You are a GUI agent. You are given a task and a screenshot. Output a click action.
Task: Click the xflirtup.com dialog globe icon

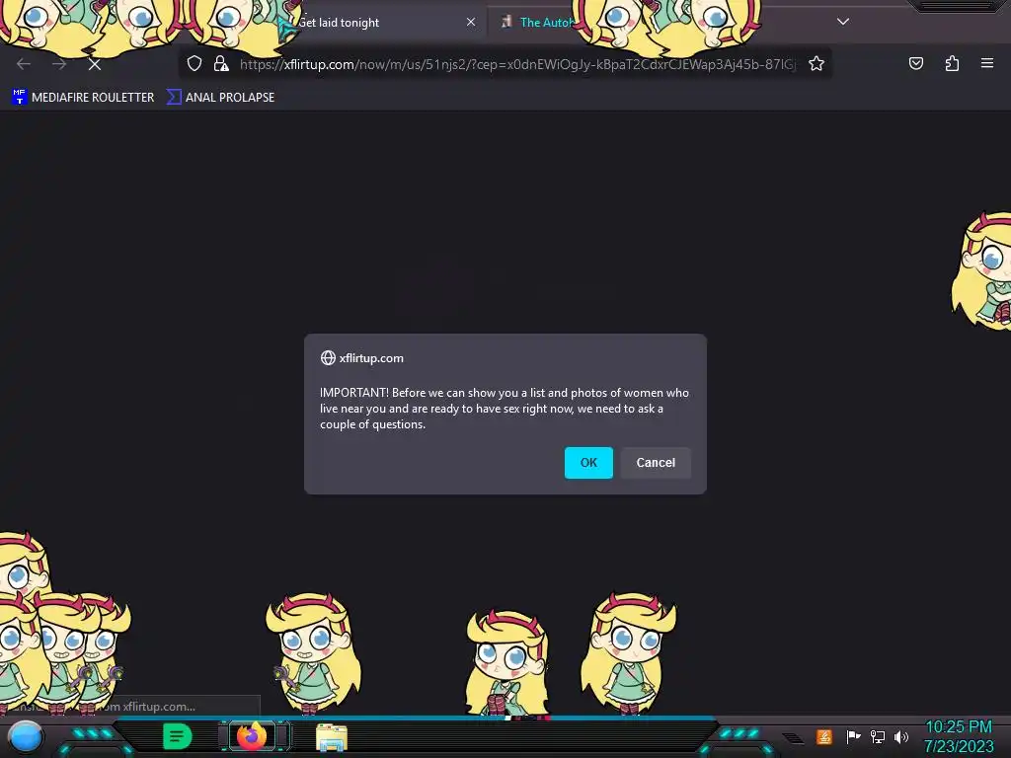[x=328, y=357]
